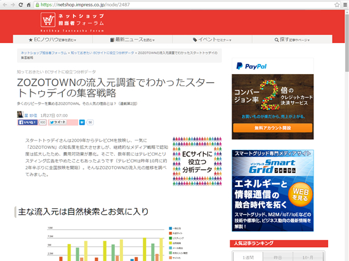Open the Chrome hamburger menu
The width and height of the screenshot is (349, 261).
coord(345,4)
